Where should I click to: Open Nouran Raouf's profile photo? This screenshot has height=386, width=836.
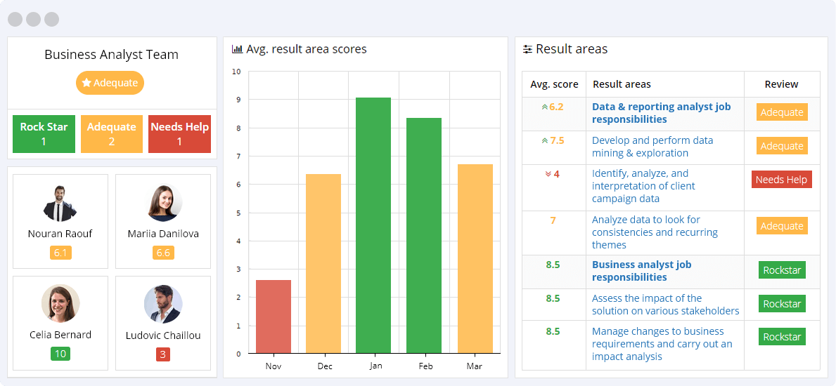click(x=60, y=204)
